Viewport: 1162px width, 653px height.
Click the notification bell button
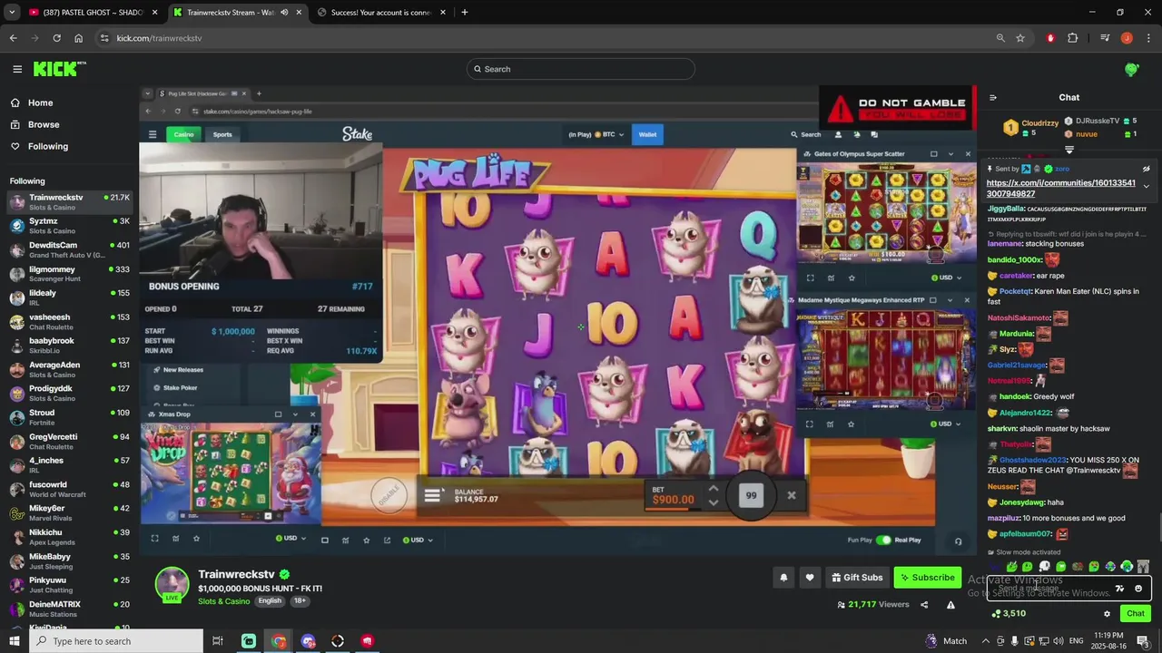coord(783,578)
